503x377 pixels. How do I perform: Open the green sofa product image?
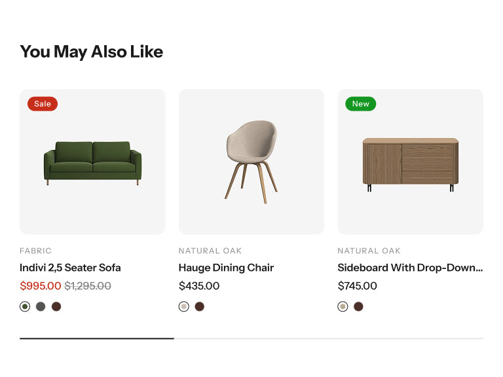tap(92, 162)
